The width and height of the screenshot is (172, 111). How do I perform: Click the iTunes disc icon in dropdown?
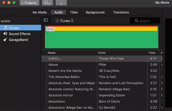click(57, 21)
